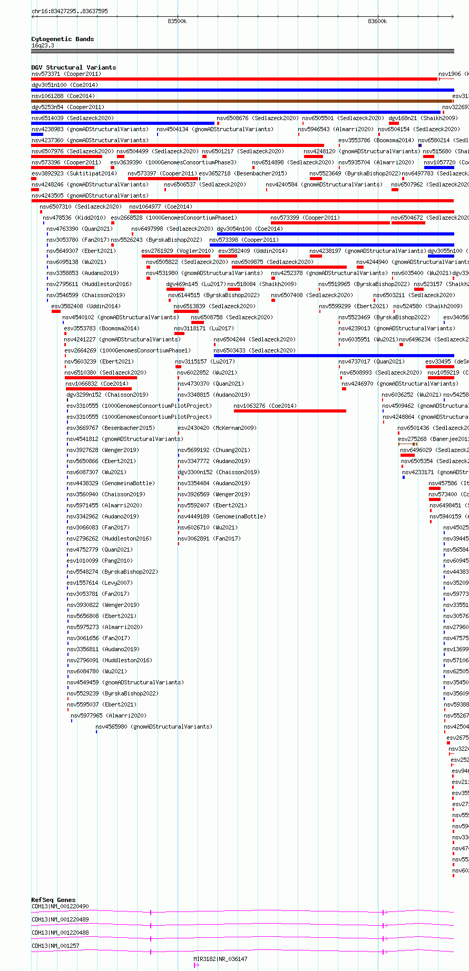Select nsv5977965 (Almarri2020)
The width and height of the screenshot is (469, 971).
109,715
